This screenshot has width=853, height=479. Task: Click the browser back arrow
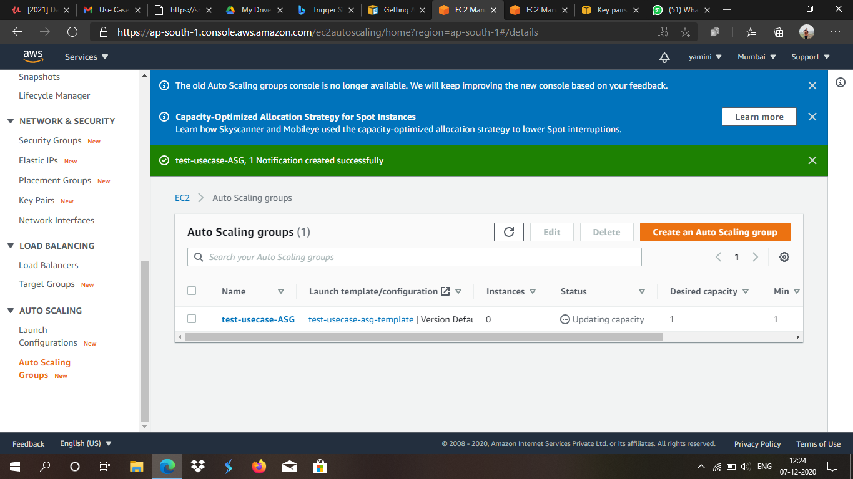pos(17,32)
